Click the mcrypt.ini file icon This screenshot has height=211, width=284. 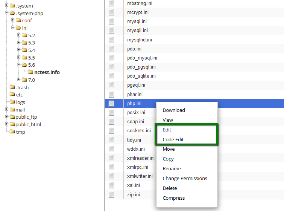pyautogui.click(x=111, y=12)
